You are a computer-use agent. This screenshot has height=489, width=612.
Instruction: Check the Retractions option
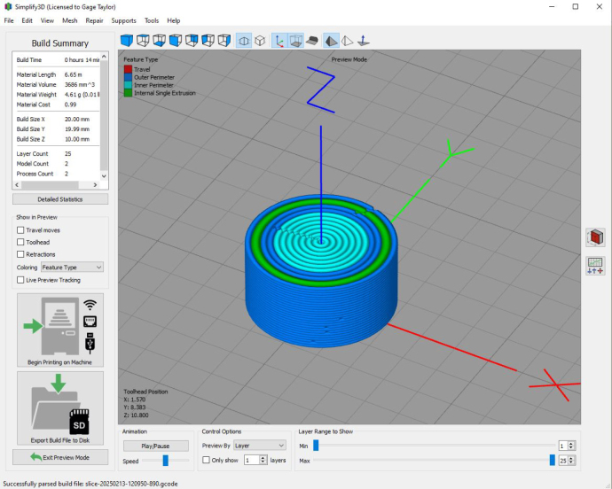pos(20,254)
